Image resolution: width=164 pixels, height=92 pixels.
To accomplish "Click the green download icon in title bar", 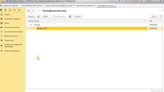I will [x=119, y=1].
